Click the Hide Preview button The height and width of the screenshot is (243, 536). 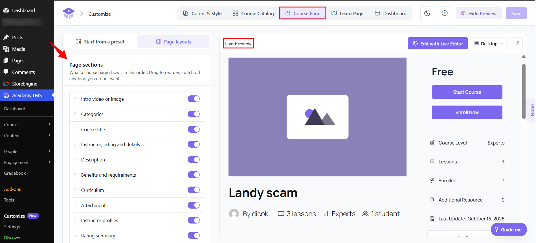click(479, 13)
